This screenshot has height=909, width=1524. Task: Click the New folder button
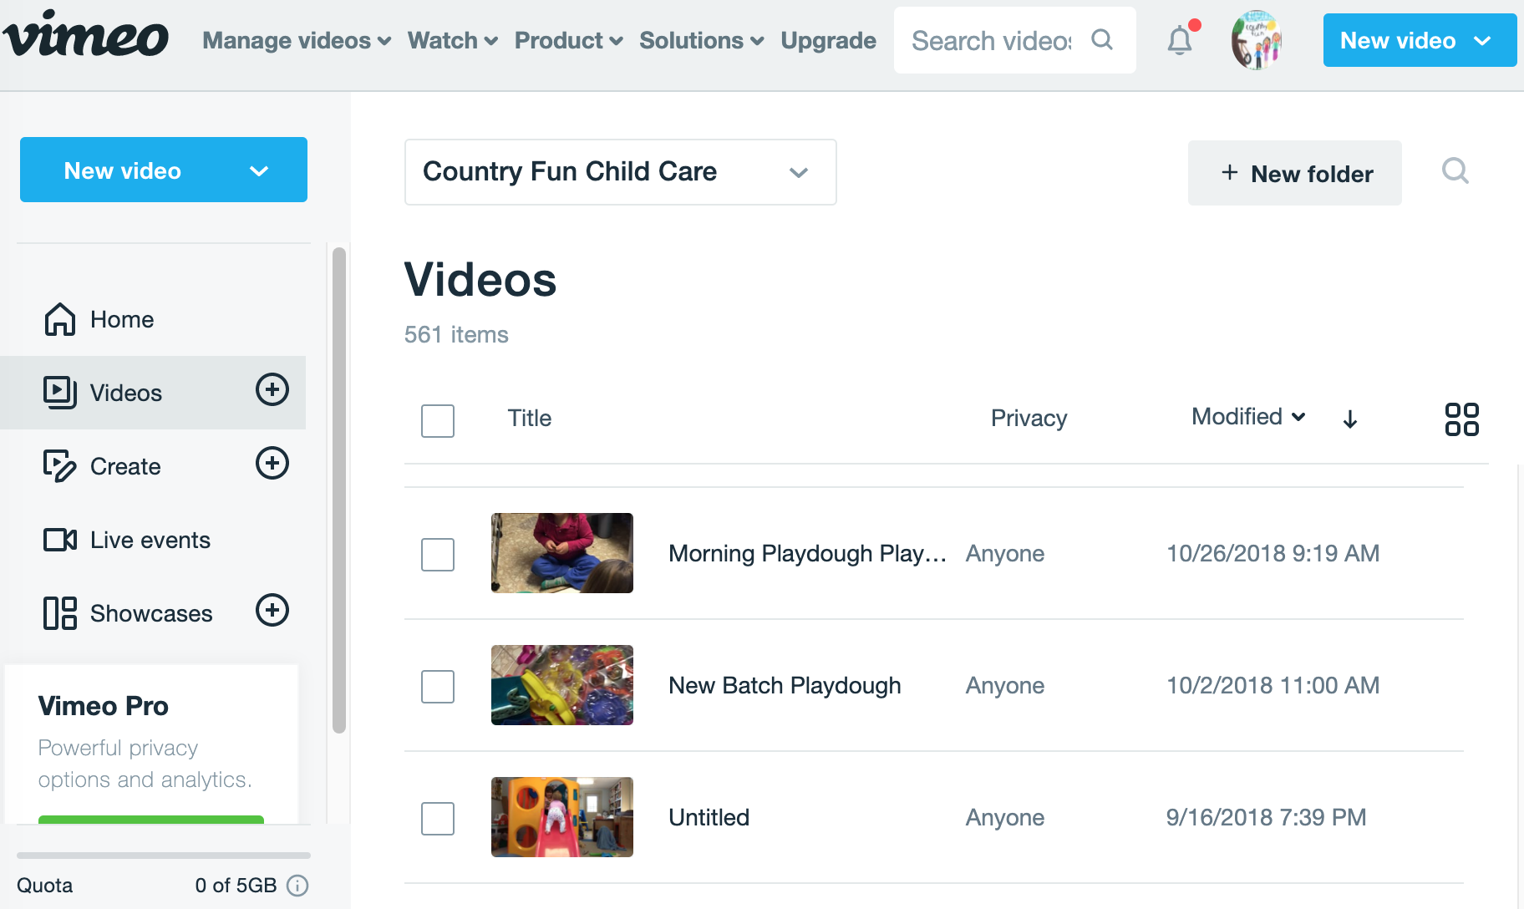tap(1294, 173)
